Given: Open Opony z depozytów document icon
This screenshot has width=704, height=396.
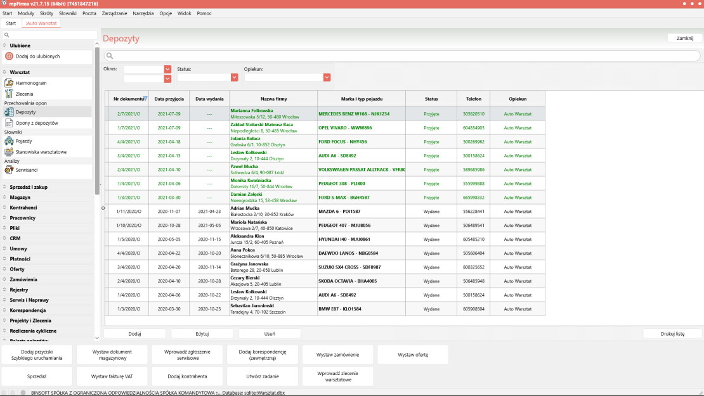Looking at the screenshot, I should [x=9, y=122].
